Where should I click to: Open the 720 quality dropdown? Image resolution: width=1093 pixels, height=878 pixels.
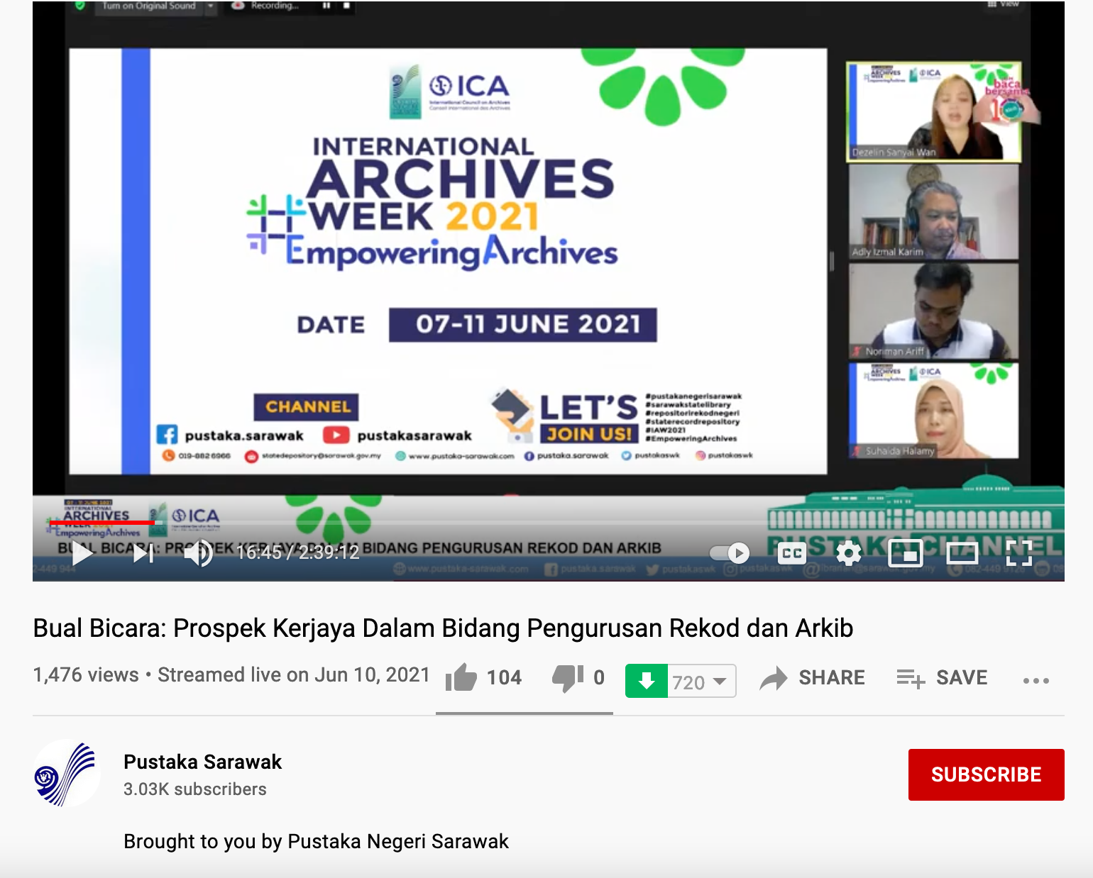[x=701, y=681]
